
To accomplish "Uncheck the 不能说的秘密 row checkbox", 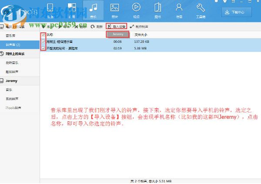I will (x=43, y=48).
